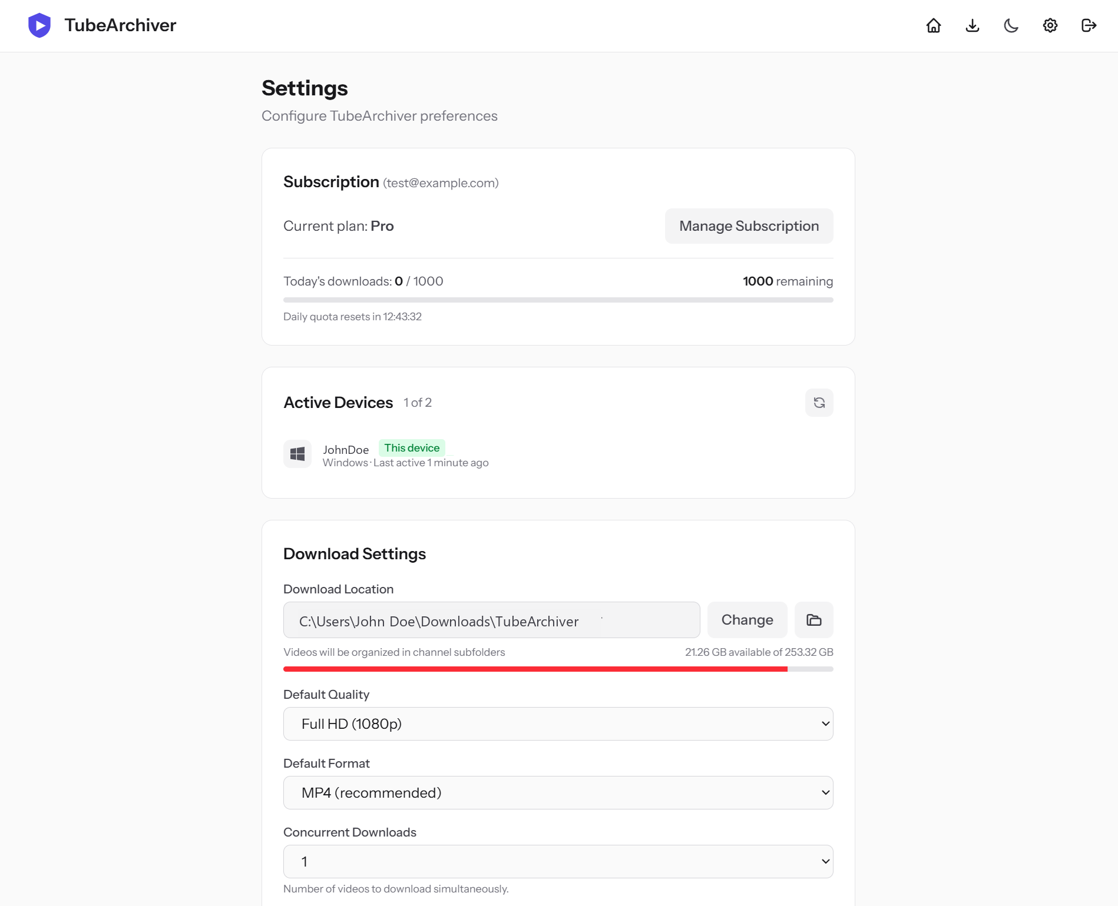Select the JohnDoe device entry

coord(346,450)
